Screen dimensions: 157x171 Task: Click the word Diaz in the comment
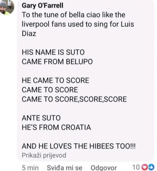(x=29, y=34)
